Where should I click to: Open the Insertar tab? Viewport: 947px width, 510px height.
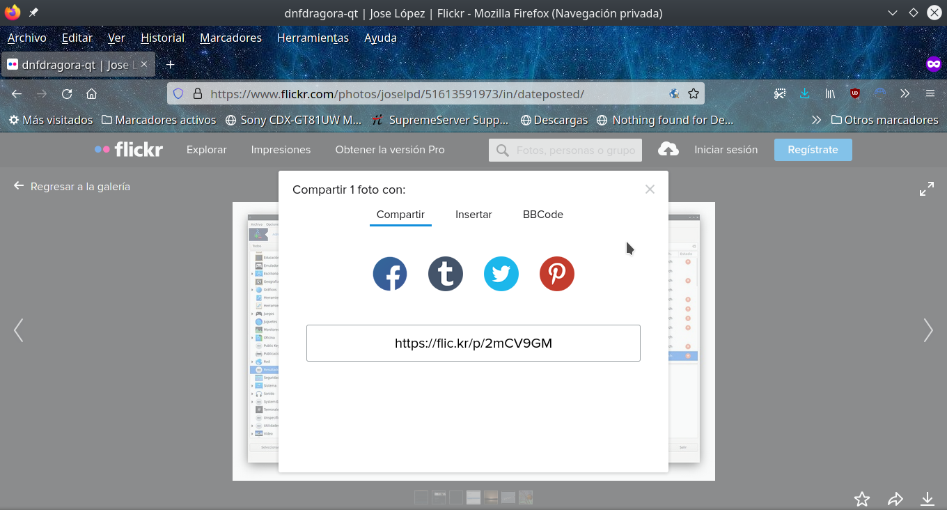coord(473,215)
